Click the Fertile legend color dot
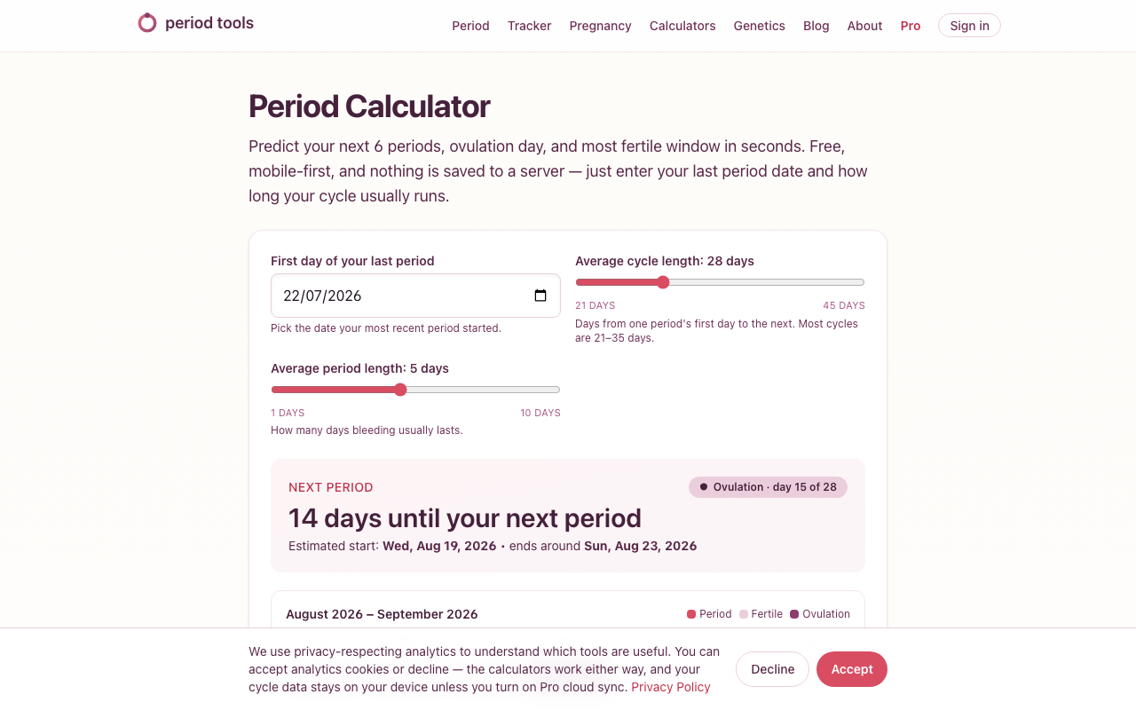The image size is (1136, 710). pos(744,614)
